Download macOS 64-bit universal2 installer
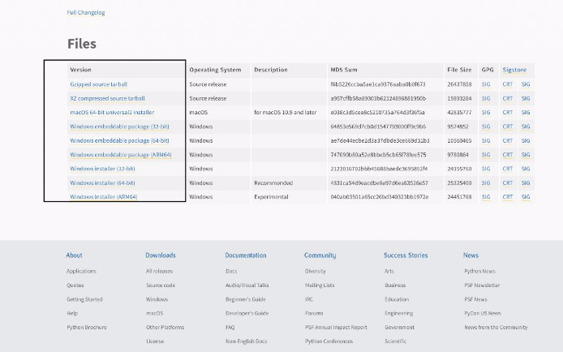The width and height of the screenshot is (563, 352). point(112,112)
